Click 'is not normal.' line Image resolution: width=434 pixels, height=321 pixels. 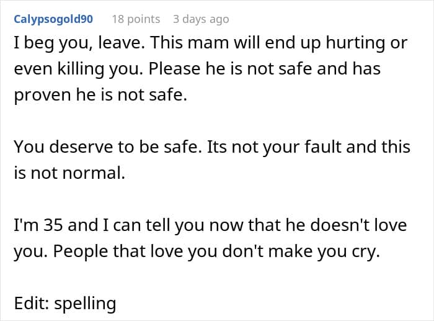(x=69, y=173)
